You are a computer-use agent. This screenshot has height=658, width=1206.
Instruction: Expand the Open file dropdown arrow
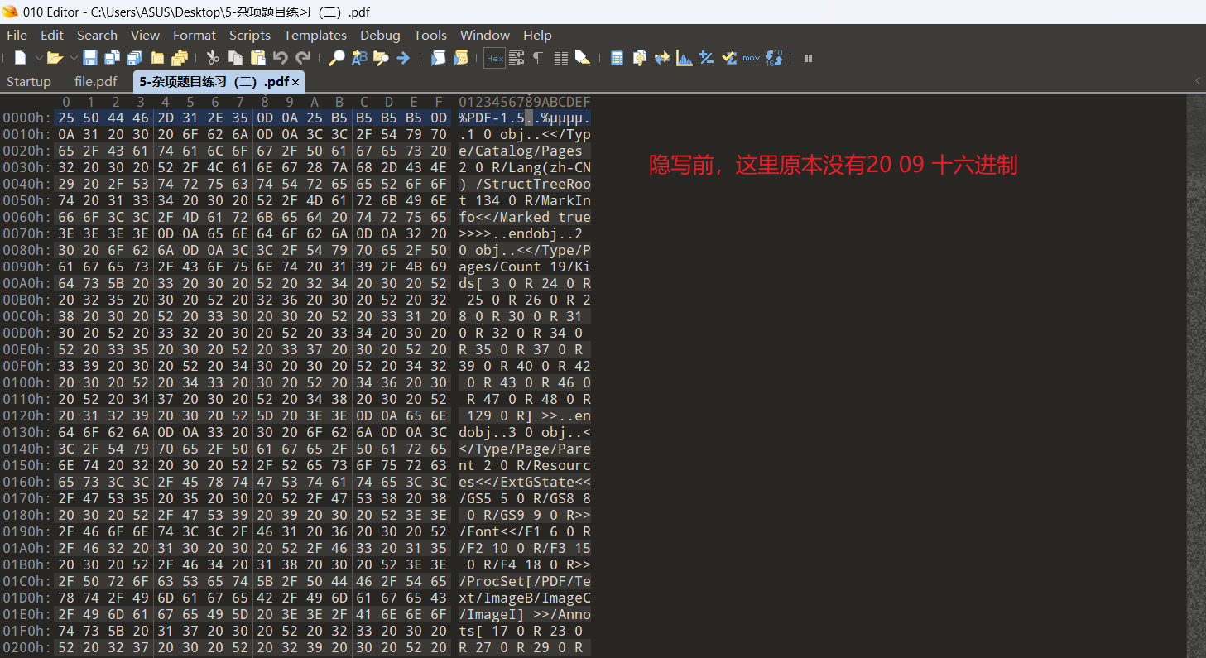point(73,58)
